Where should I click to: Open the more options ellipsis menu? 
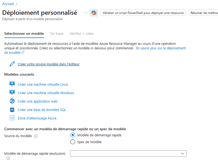[85, 13]
